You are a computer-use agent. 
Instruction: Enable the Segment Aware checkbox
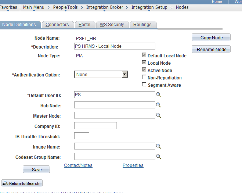tap(144, 85)
